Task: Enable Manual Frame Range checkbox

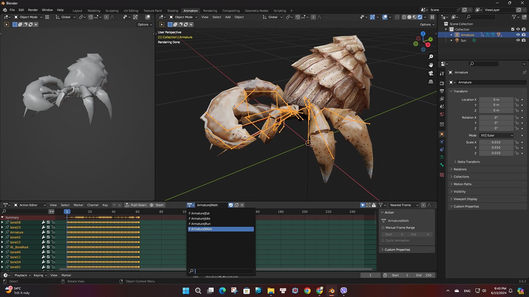Action: tap(383, 228)
